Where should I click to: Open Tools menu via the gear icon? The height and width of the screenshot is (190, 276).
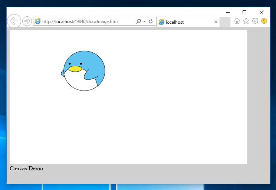255,21
